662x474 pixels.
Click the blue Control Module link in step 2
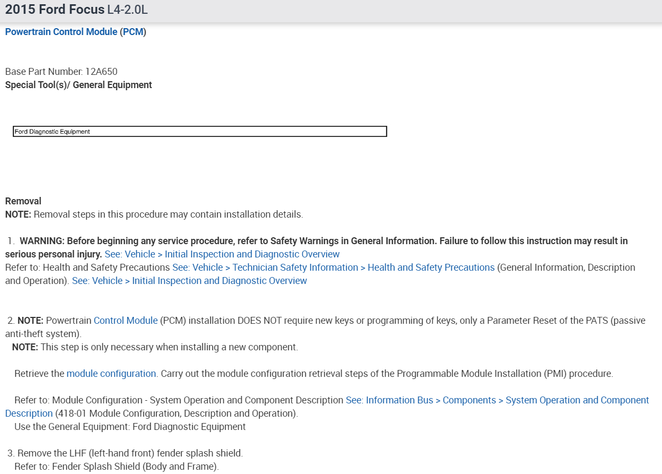125,321
